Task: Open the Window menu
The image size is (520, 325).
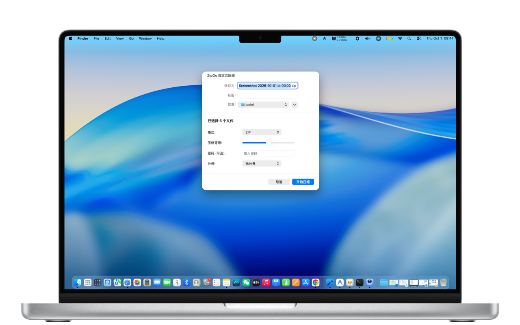Action: coord(145,39)
